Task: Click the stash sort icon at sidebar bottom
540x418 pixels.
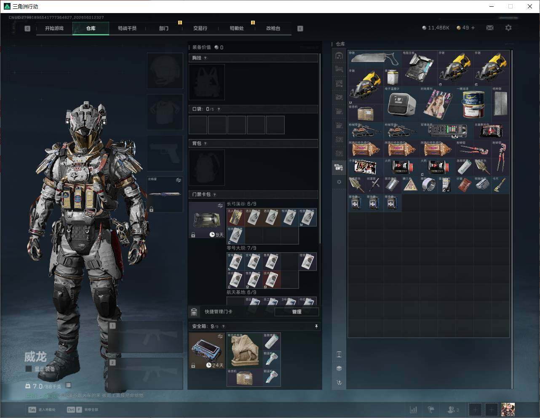Action: [x=339, y=382]
